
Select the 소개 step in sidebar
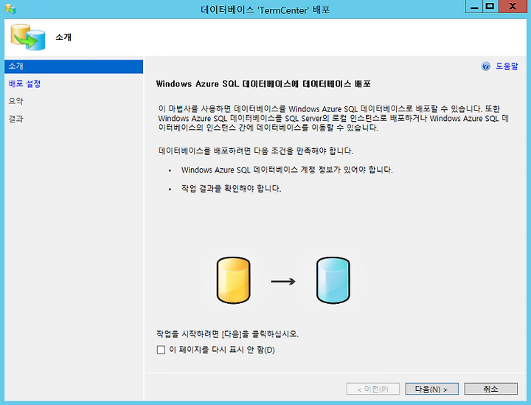pyautogui.click(x=74, y=66)
